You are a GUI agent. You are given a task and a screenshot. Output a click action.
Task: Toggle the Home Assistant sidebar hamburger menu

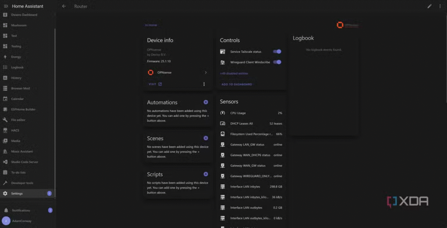tap(6, 6)
